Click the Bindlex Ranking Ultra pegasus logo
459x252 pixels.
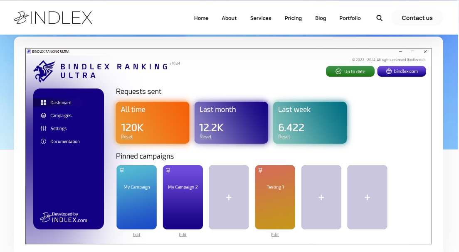point(44,71)
